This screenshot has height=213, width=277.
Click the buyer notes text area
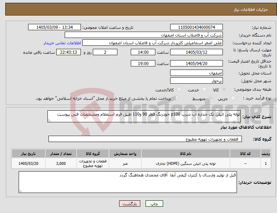[x=128, y=182]
